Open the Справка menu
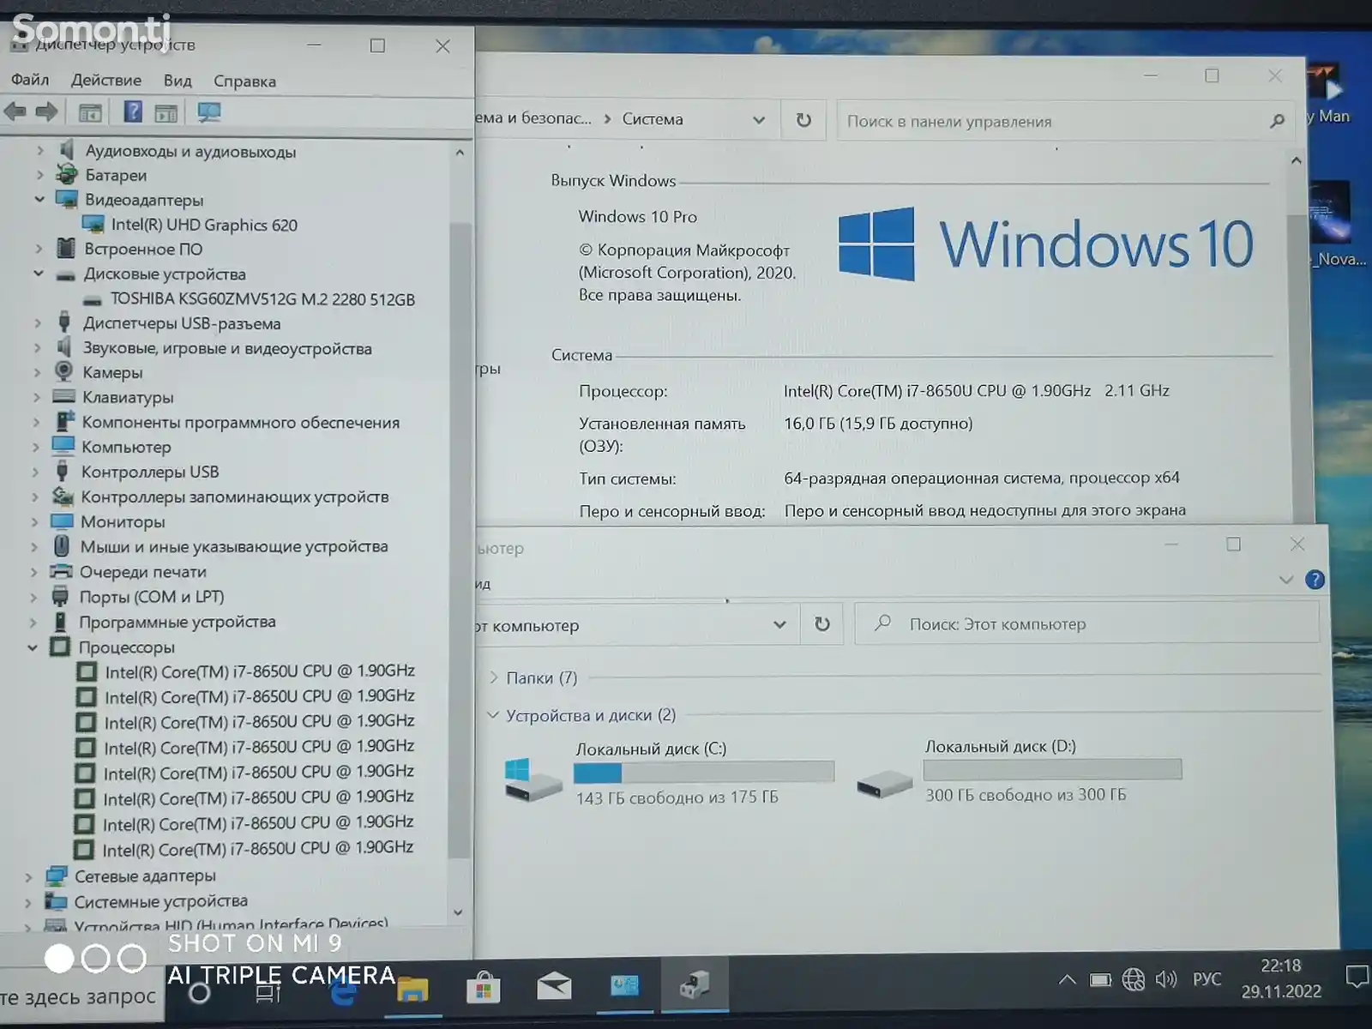This screenshot has width=1372, height=1029. tap(244, 81)
